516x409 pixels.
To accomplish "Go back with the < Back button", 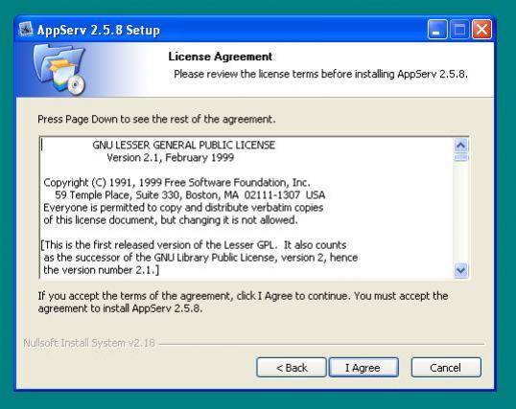I will click(x=292, y=367).
